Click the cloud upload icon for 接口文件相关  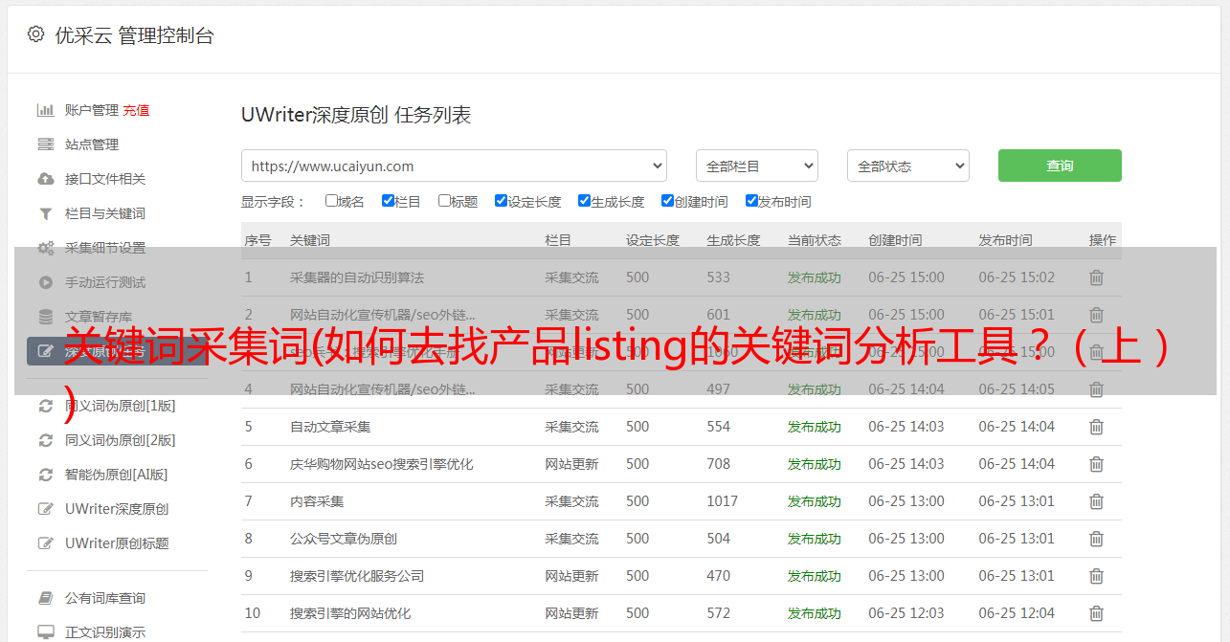click(x=45, y=179)
